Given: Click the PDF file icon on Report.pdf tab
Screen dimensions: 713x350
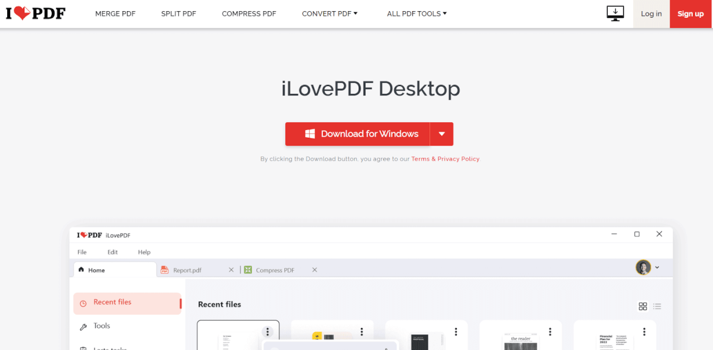Looking at the screenshot, I should 164,269.
